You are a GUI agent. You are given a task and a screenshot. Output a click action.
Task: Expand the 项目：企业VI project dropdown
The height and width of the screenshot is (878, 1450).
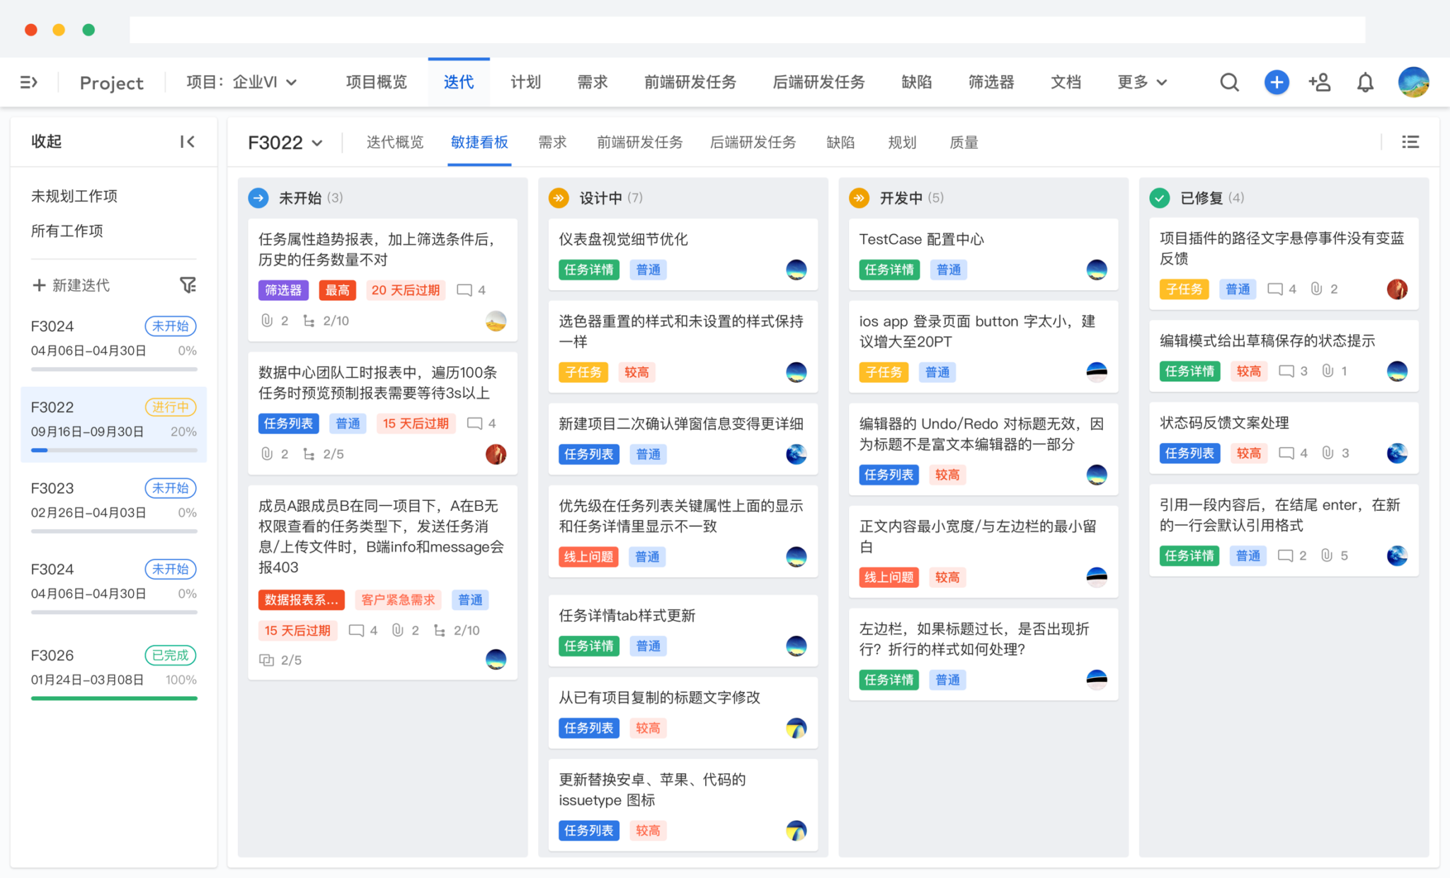click(x=241, y=81)
